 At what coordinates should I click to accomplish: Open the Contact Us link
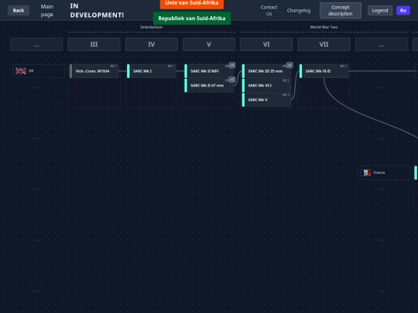tap(269, 10)
